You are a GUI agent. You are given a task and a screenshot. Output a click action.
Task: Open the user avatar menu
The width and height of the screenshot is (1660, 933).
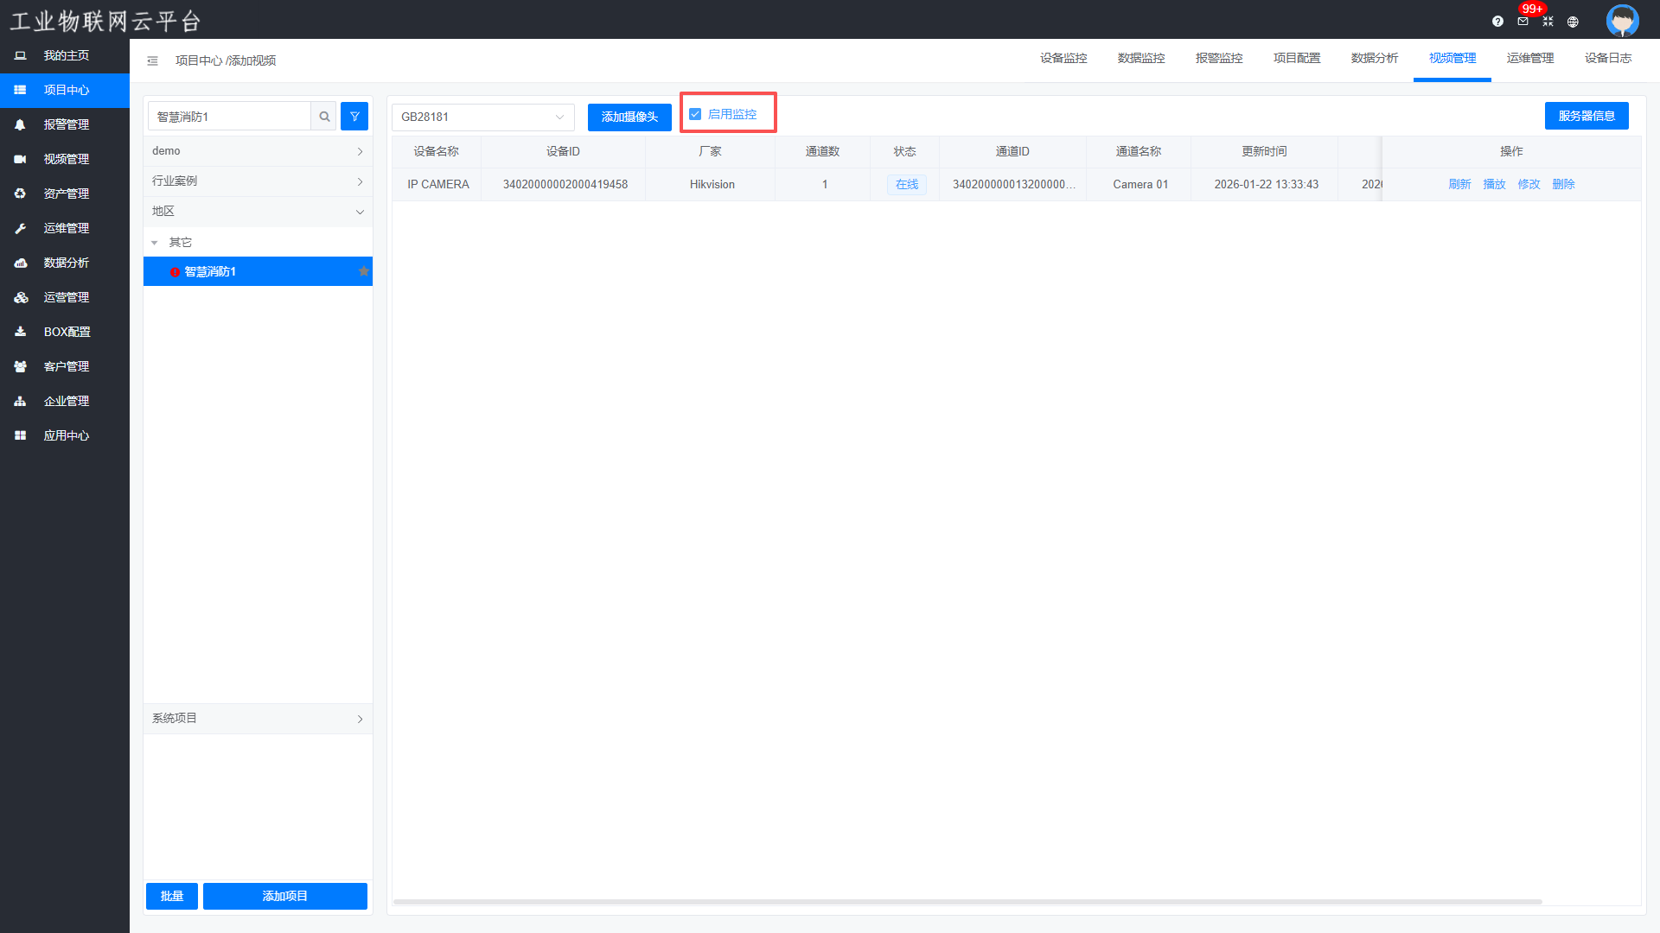[x=1622, y=20]
